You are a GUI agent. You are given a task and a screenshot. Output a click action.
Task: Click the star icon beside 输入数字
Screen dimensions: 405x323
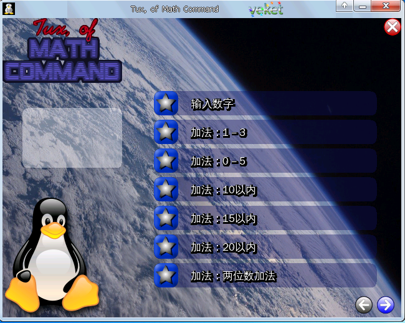tap(166, 103)
